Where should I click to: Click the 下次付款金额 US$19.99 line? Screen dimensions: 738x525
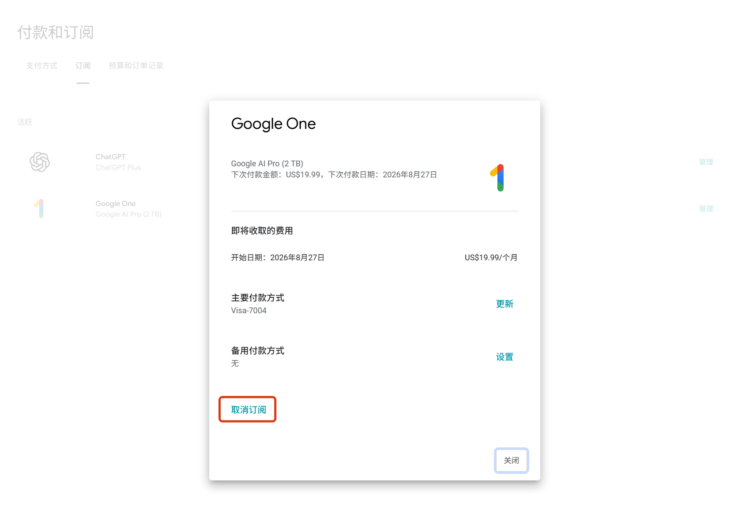(334, 175)
